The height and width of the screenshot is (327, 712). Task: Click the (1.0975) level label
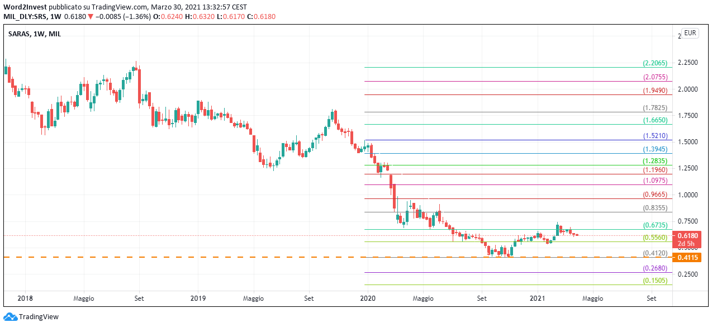tap(656, 181)
